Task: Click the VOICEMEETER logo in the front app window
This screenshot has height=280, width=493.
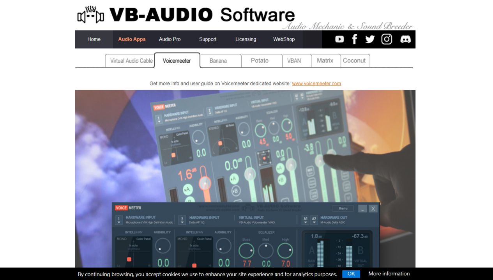Action: 128,208
